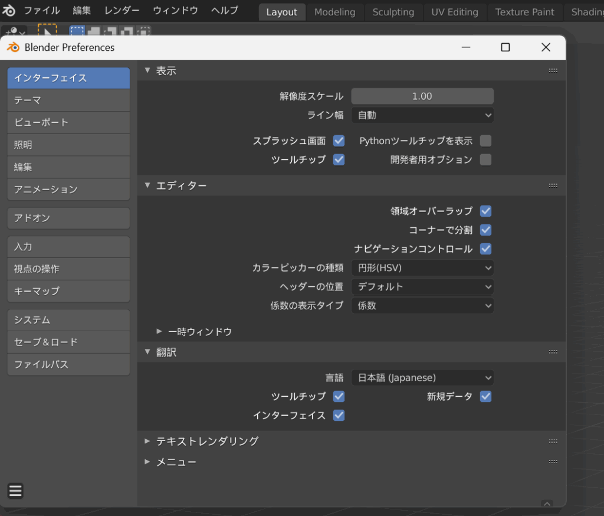Click the drag grip icon on エディター panel
The image size is (604, 516).
tap(553, 185)
